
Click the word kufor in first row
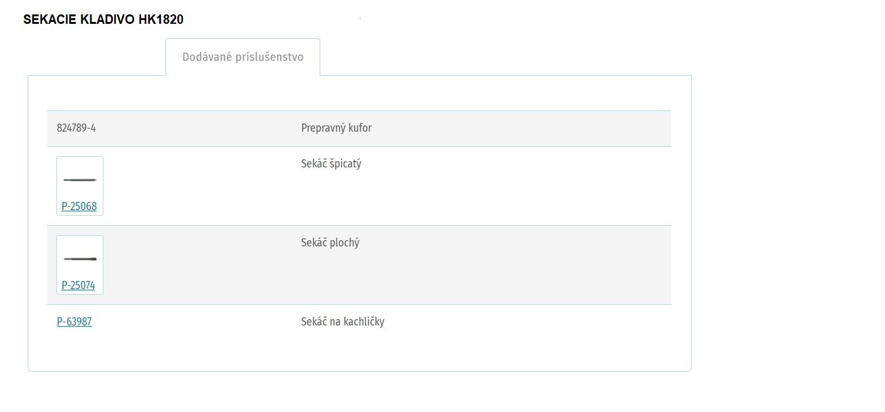[x=360, y=128]
